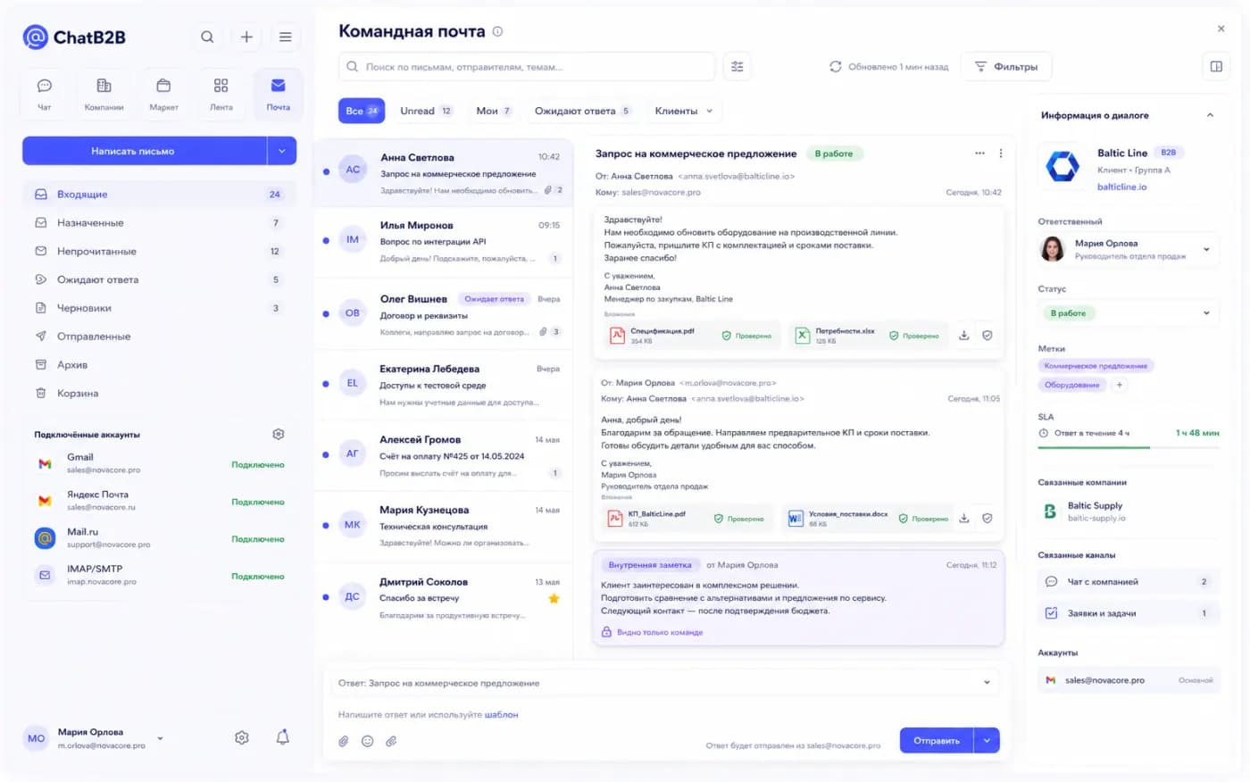Add a new label with plus icon under Метки
This screenshot has height=782, width=1250.
point(1120,385)
